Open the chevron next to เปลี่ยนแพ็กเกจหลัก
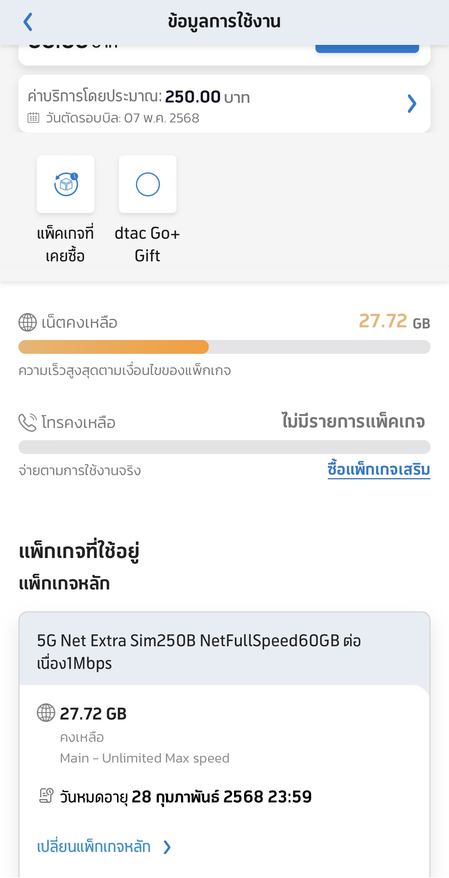The height and width of the screenshot is (878, 449). (x=167, y=847)
